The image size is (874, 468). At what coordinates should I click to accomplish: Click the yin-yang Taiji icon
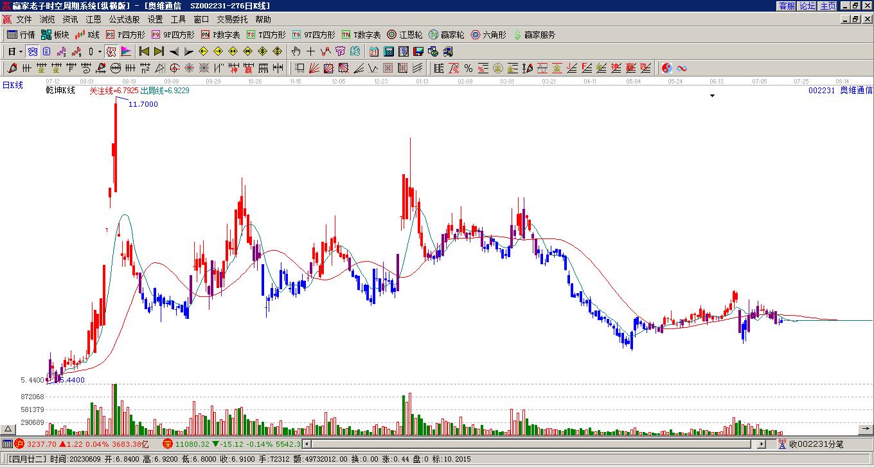[667, 68]
